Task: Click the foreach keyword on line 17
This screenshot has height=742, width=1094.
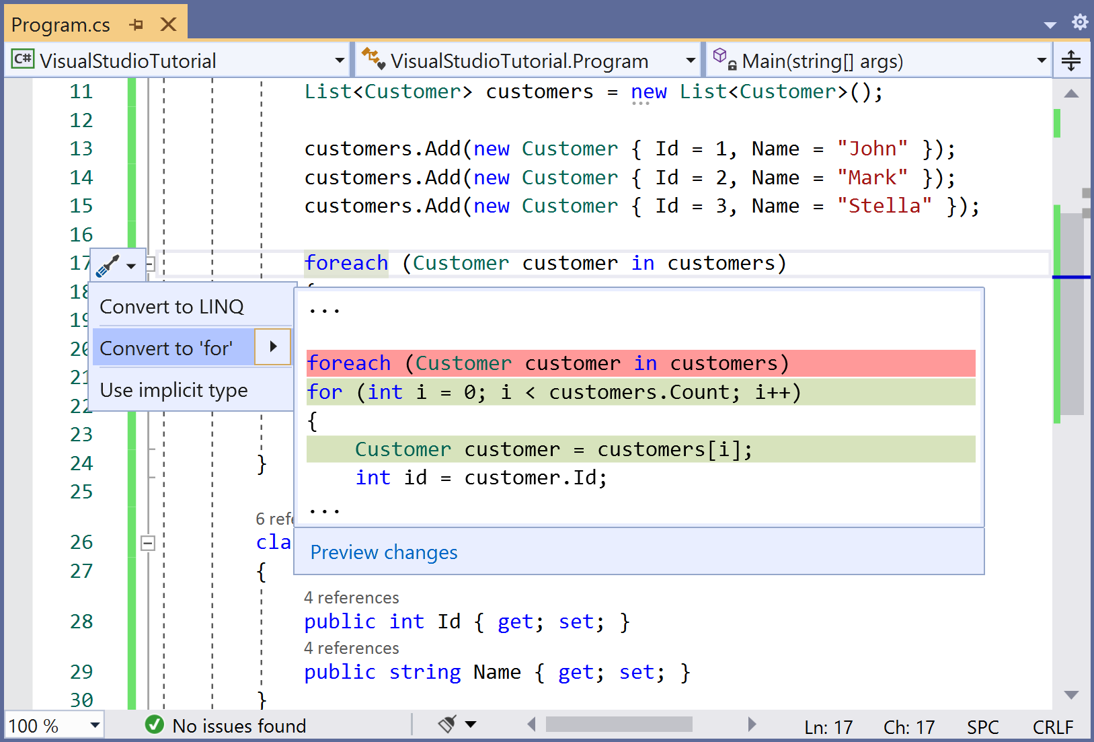Action: tap(346, 263)
